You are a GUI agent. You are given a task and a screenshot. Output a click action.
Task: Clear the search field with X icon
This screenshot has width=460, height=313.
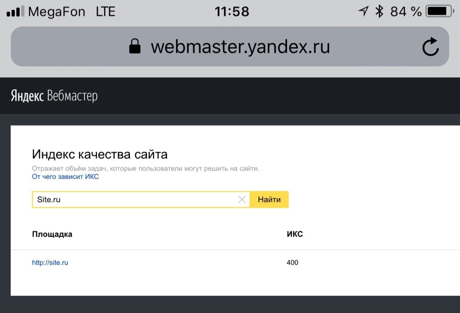(x=242, y=200)
